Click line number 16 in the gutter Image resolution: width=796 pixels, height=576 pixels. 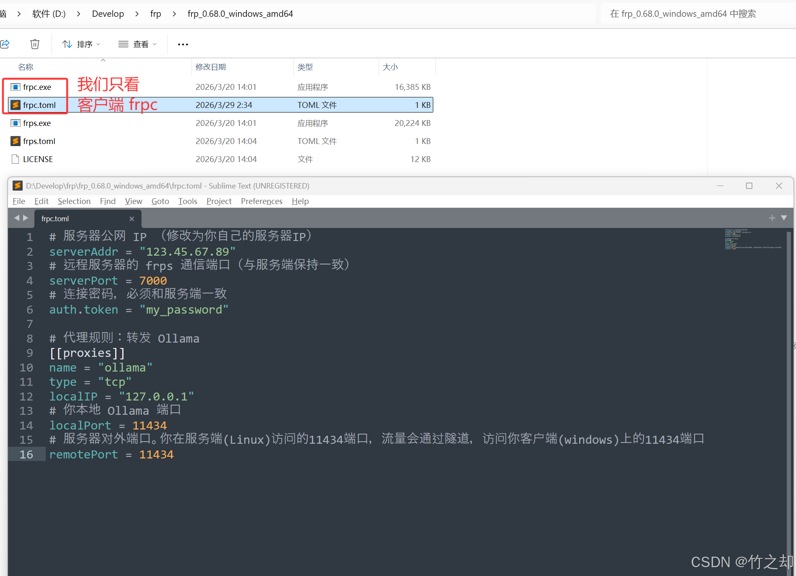(26, 454)
